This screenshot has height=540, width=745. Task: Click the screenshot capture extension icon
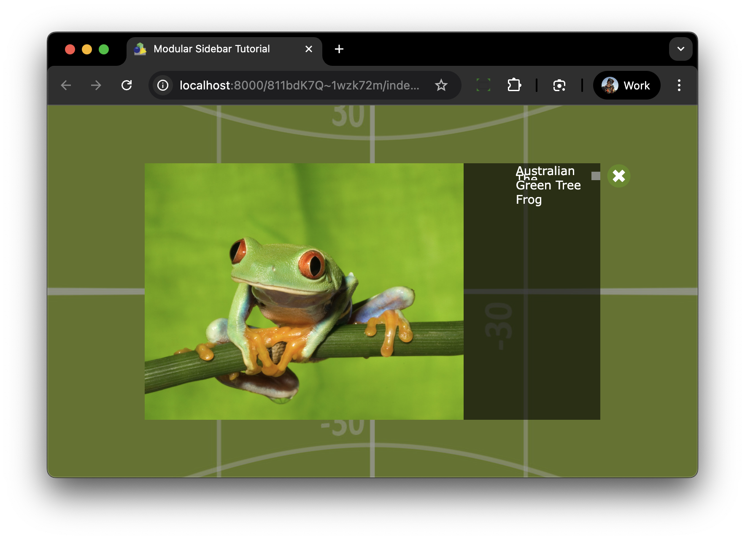pyautogui.click(x=559, y=85)
